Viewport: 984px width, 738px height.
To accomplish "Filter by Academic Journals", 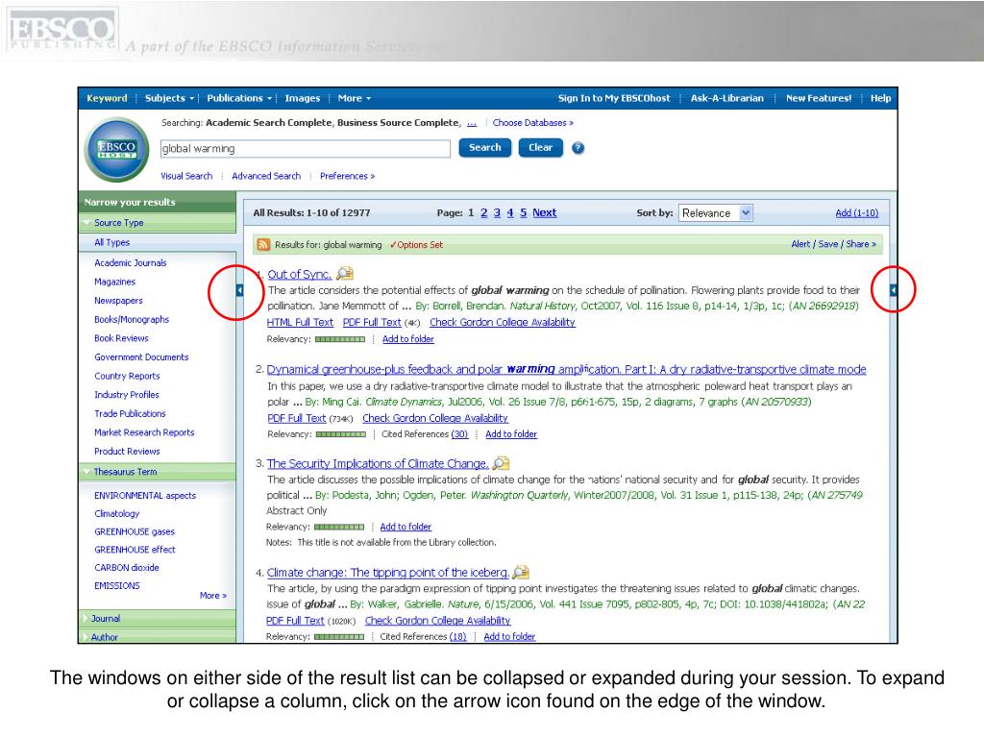I will click(131, 263).
